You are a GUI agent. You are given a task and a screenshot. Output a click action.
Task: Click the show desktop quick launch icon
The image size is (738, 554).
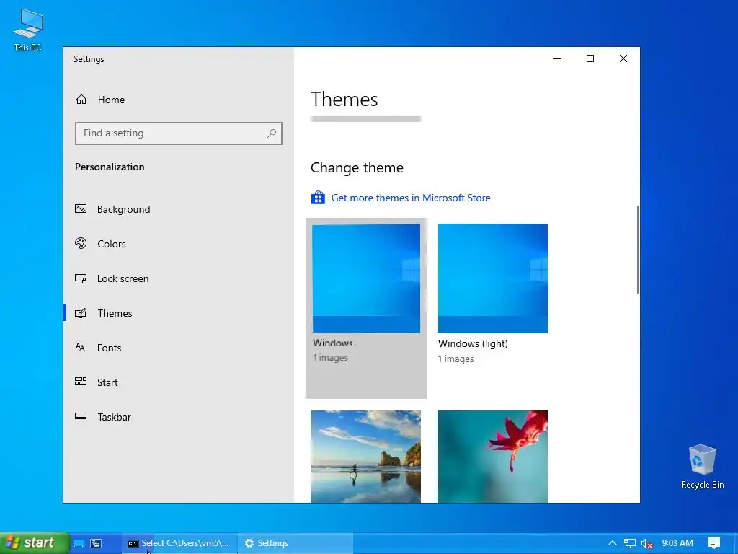click(x=79, y=543)
